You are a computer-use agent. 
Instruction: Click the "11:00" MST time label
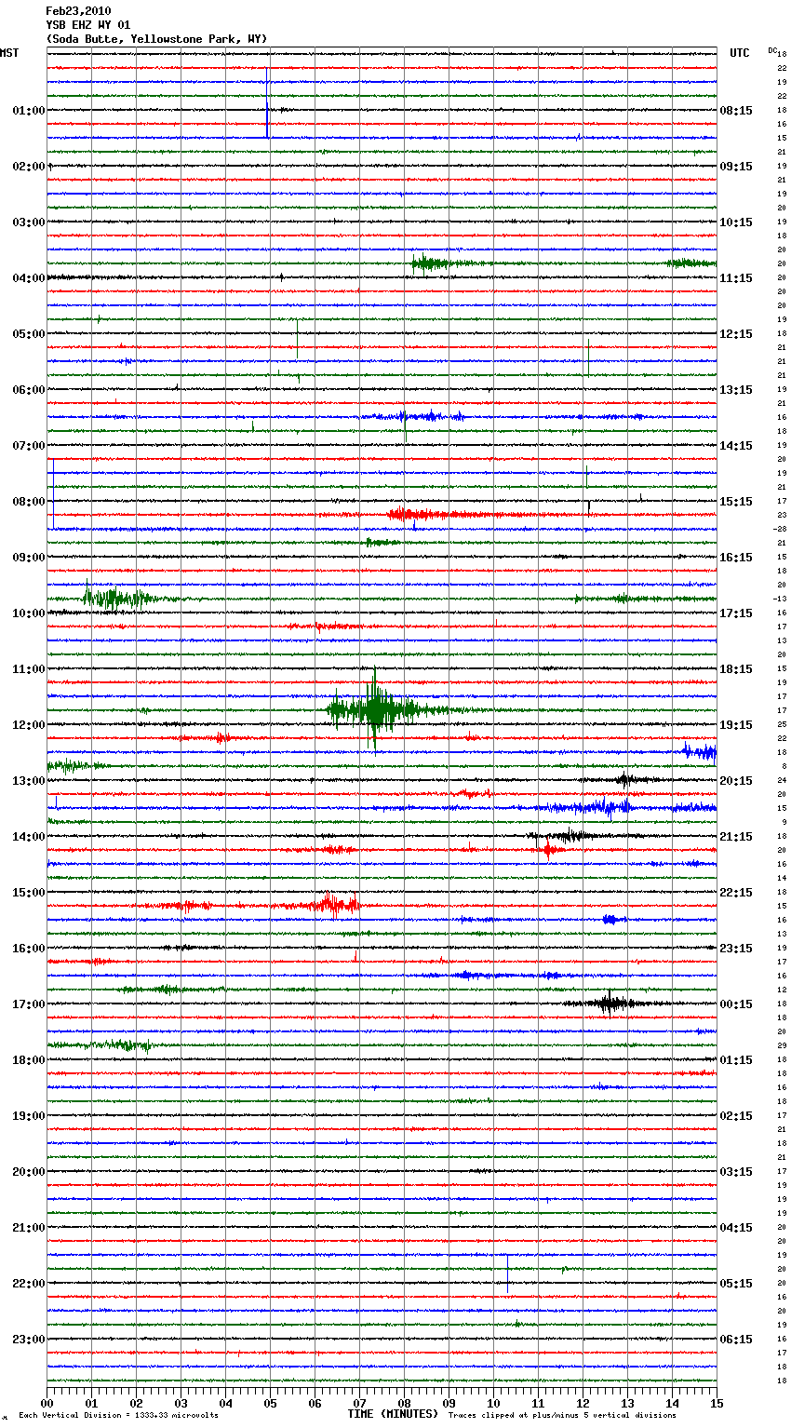point(29,669)
